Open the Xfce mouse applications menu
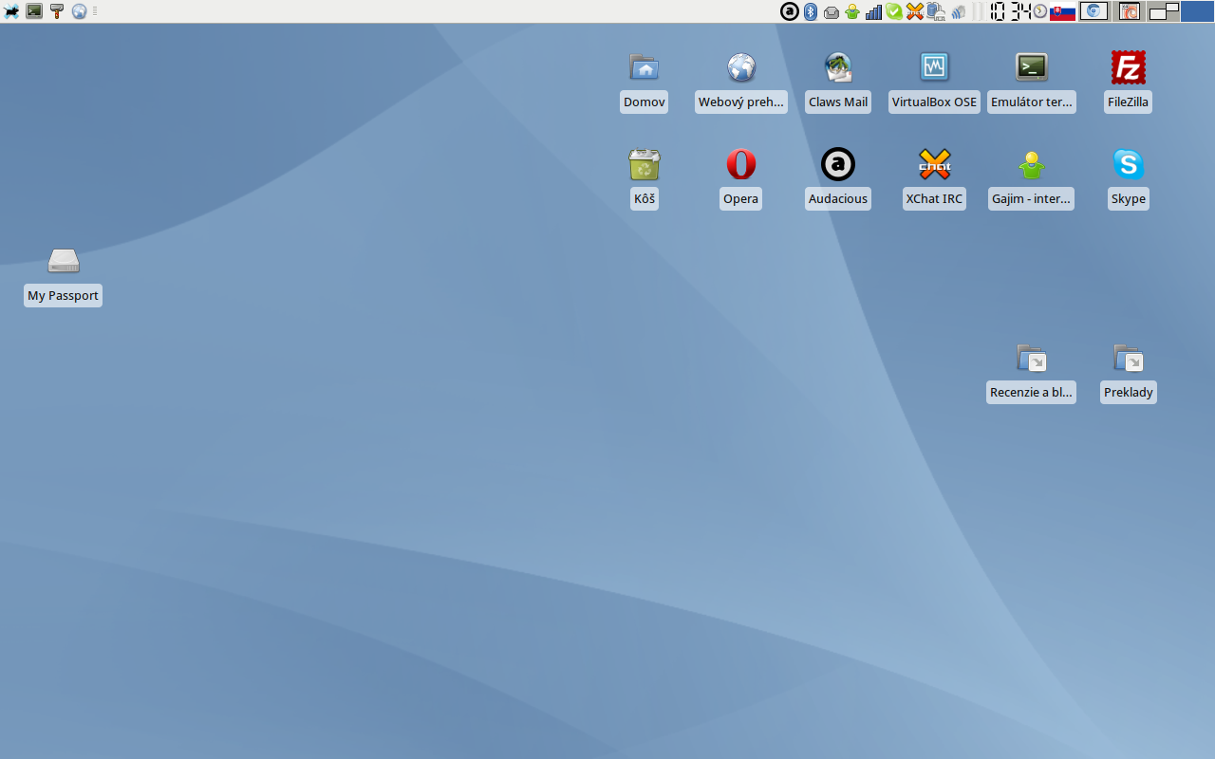 click(11, 11)
